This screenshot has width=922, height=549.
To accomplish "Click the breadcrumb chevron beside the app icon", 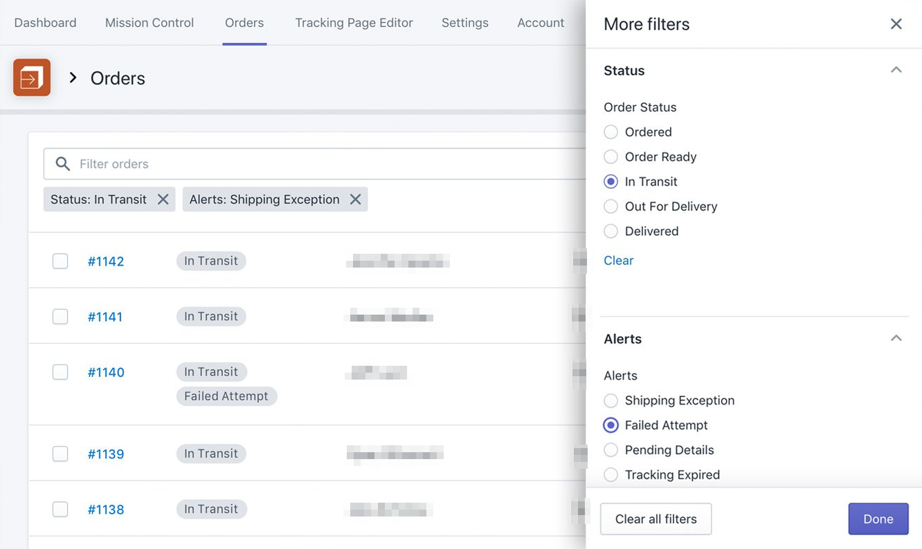I will (x=73, y=77).
